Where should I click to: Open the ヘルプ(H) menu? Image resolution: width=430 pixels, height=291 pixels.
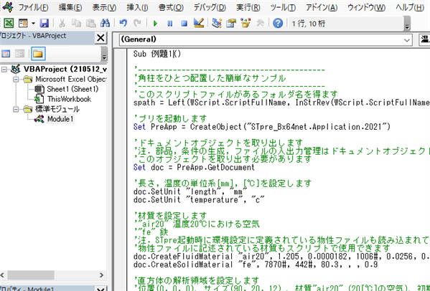tap(410, 7)
